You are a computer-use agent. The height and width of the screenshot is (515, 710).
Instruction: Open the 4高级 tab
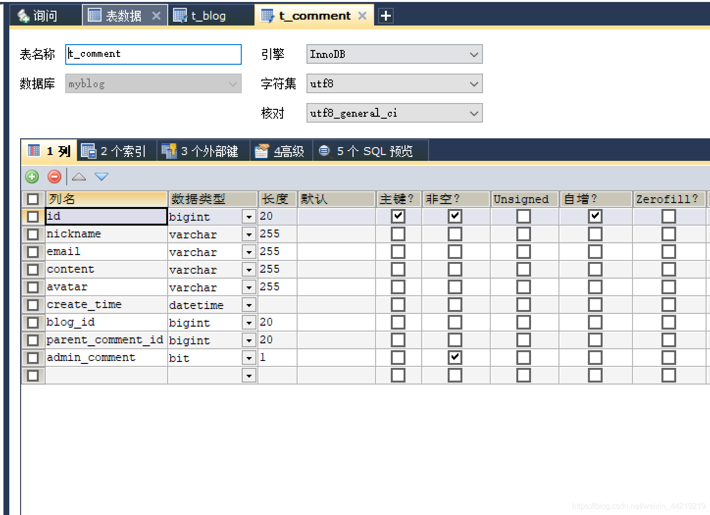280,151
